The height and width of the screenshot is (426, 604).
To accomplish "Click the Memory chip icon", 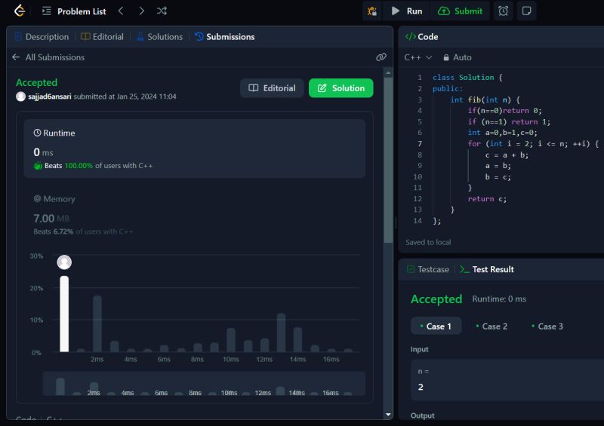I will pos(37,198).
